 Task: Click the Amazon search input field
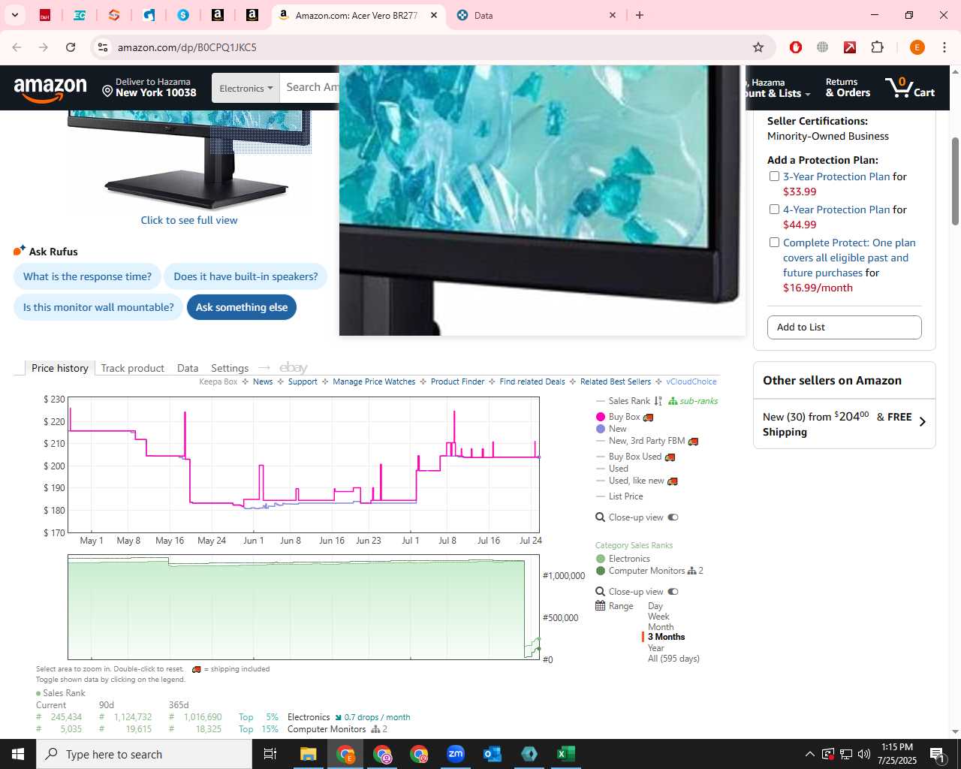click(x=310, y=88)
